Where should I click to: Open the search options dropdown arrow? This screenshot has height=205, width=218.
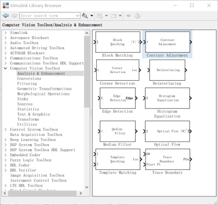(92, 16)
